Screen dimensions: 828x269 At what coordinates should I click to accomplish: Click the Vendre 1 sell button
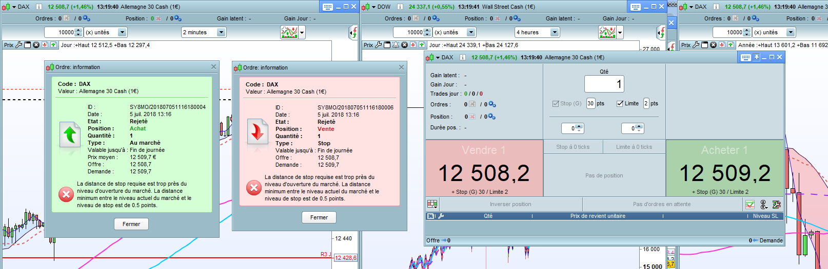coord(484,168)
